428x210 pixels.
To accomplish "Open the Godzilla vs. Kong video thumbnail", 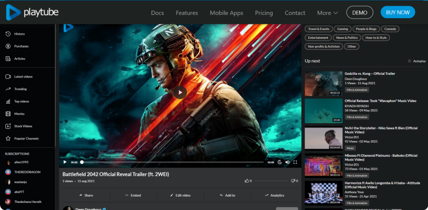I will (x=323, y=84).
